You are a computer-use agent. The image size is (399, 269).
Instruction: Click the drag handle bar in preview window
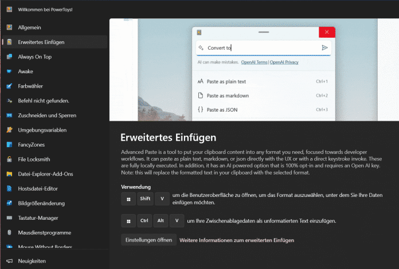(264, 32)
